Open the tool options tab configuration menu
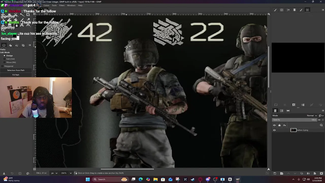325x183 pixels. click(30, 45)
